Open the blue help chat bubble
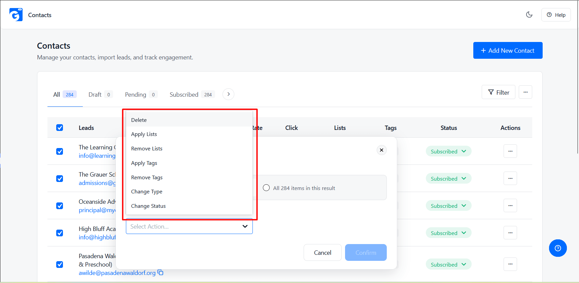The width and height of the screenshot is (579, 283). [x=558, y=248]
